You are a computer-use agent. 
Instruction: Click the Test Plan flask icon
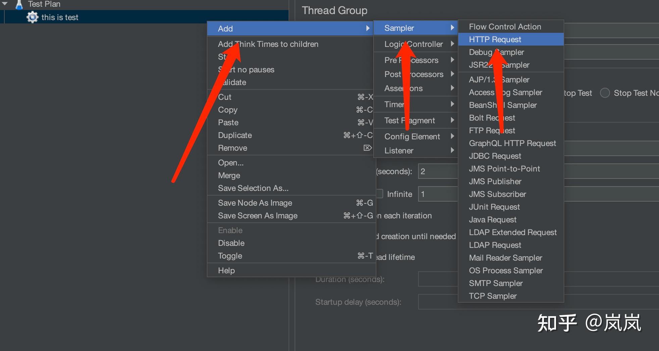pyautogui.click(x=19, y=4)
